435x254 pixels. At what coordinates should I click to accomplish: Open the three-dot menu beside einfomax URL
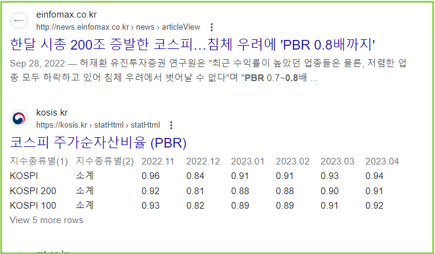pos(212,27)
